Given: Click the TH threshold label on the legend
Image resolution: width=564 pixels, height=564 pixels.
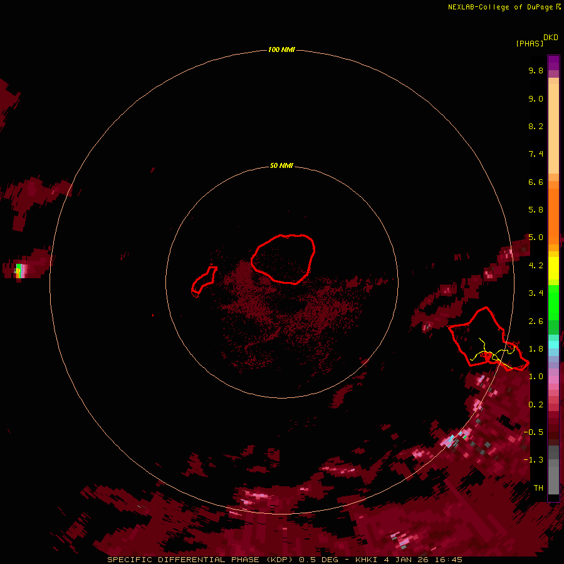Looking at the screenshot, I should coord(538,488).
